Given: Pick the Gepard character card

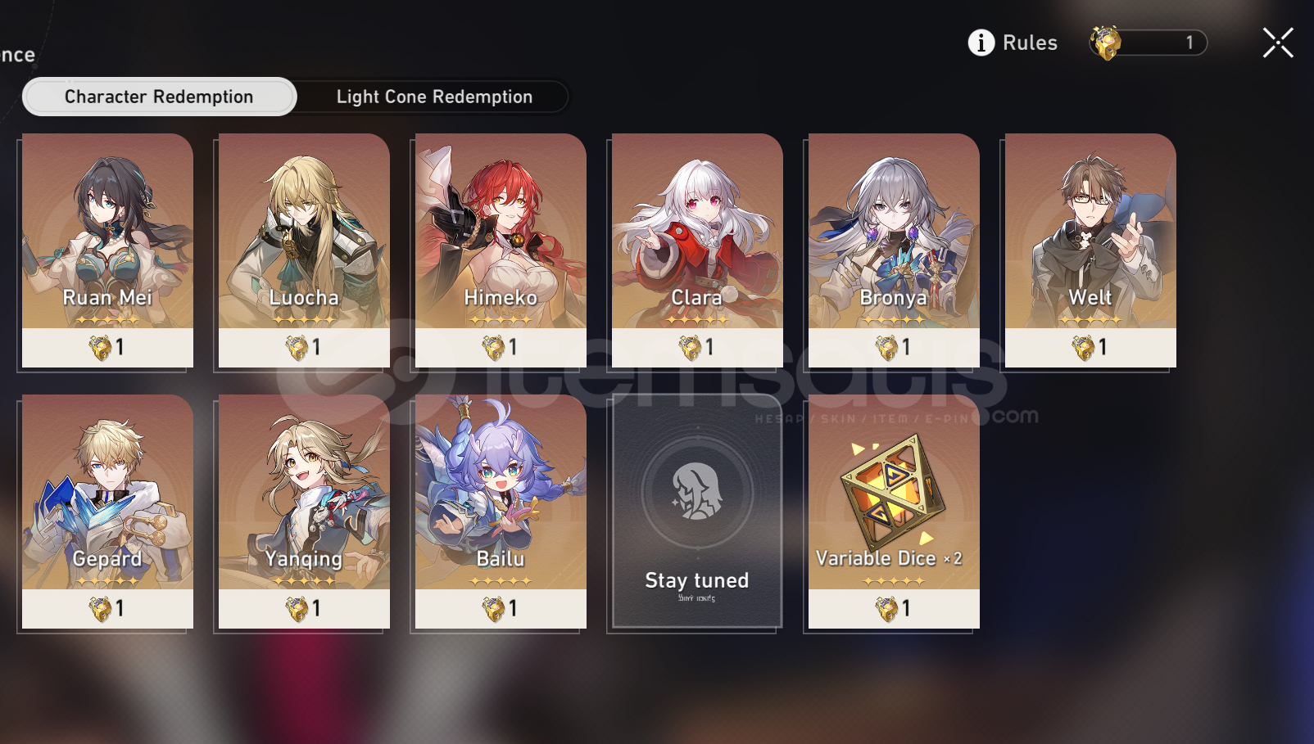Looking at the screenshot, I should pos(107,512).
